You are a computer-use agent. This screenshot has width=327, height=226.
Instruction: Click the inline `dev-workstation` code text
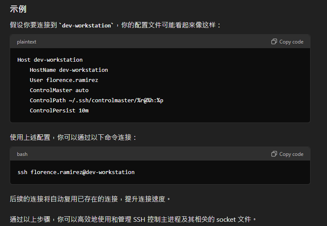tap(86, 25)
